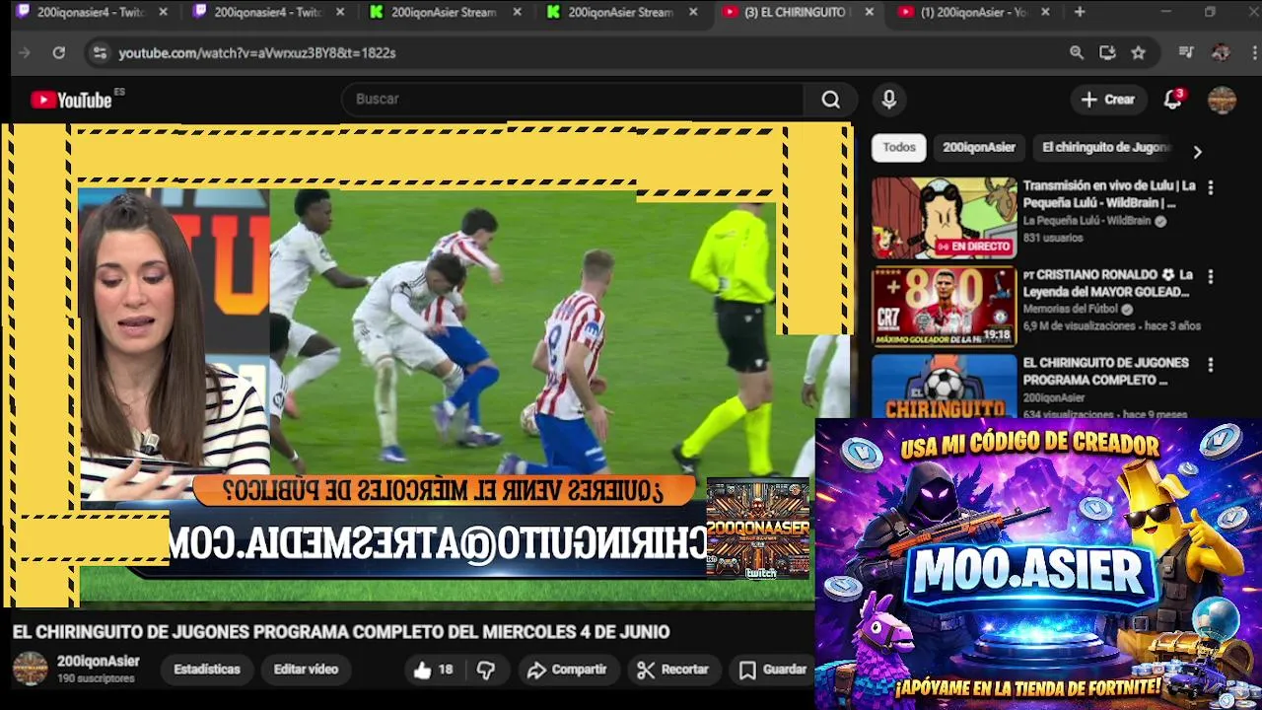Click the YouTube search magnifier button
The height and width of the screenshot is (710, 1262).
click(831, 100)
